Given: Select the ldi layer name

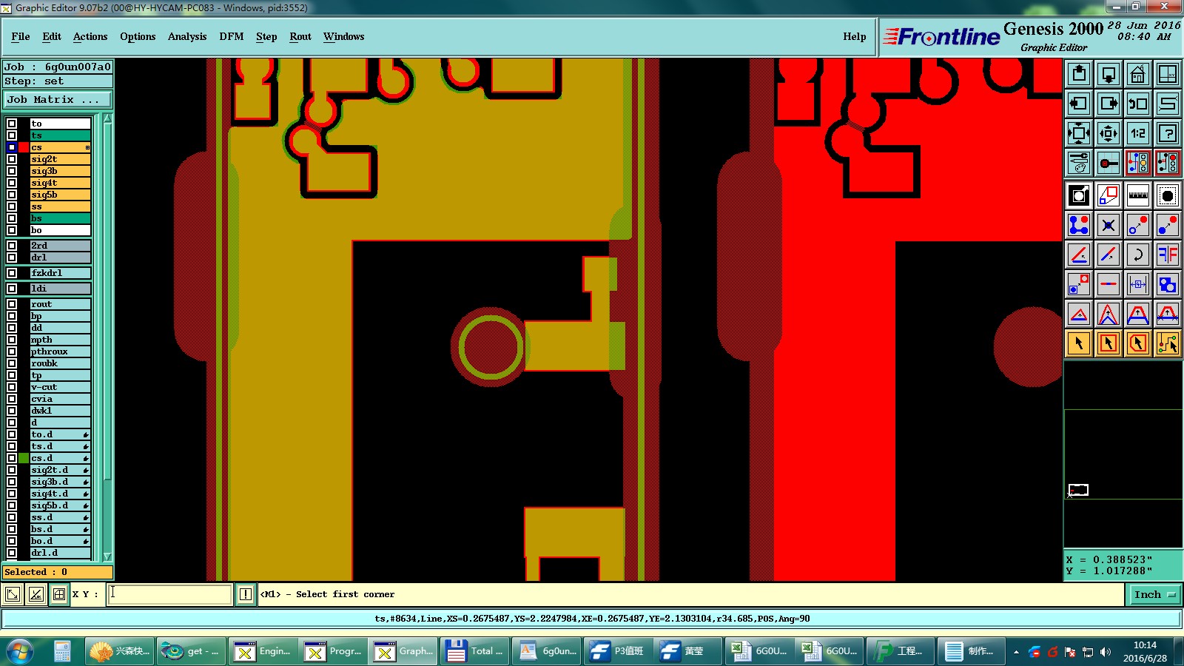Looking at the screenshot, I should click(x=60, y=289).
